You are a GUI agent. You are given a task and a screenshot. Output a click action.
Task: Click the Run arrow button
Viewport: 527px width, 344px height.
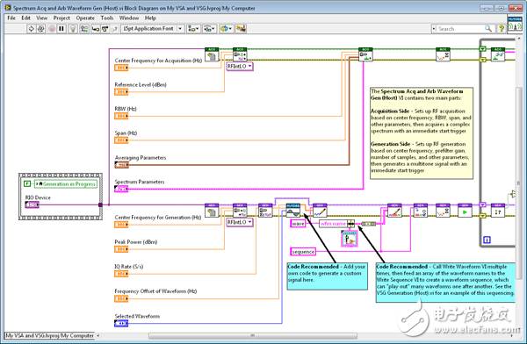pyautogui.click(x=31, y=29)
